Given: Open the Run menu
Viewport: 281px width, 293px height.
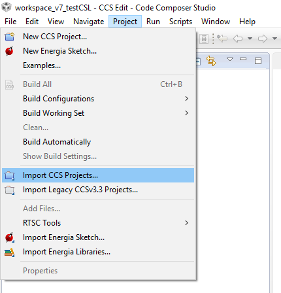Looking at the screenshot, I should tap(153, 22).
